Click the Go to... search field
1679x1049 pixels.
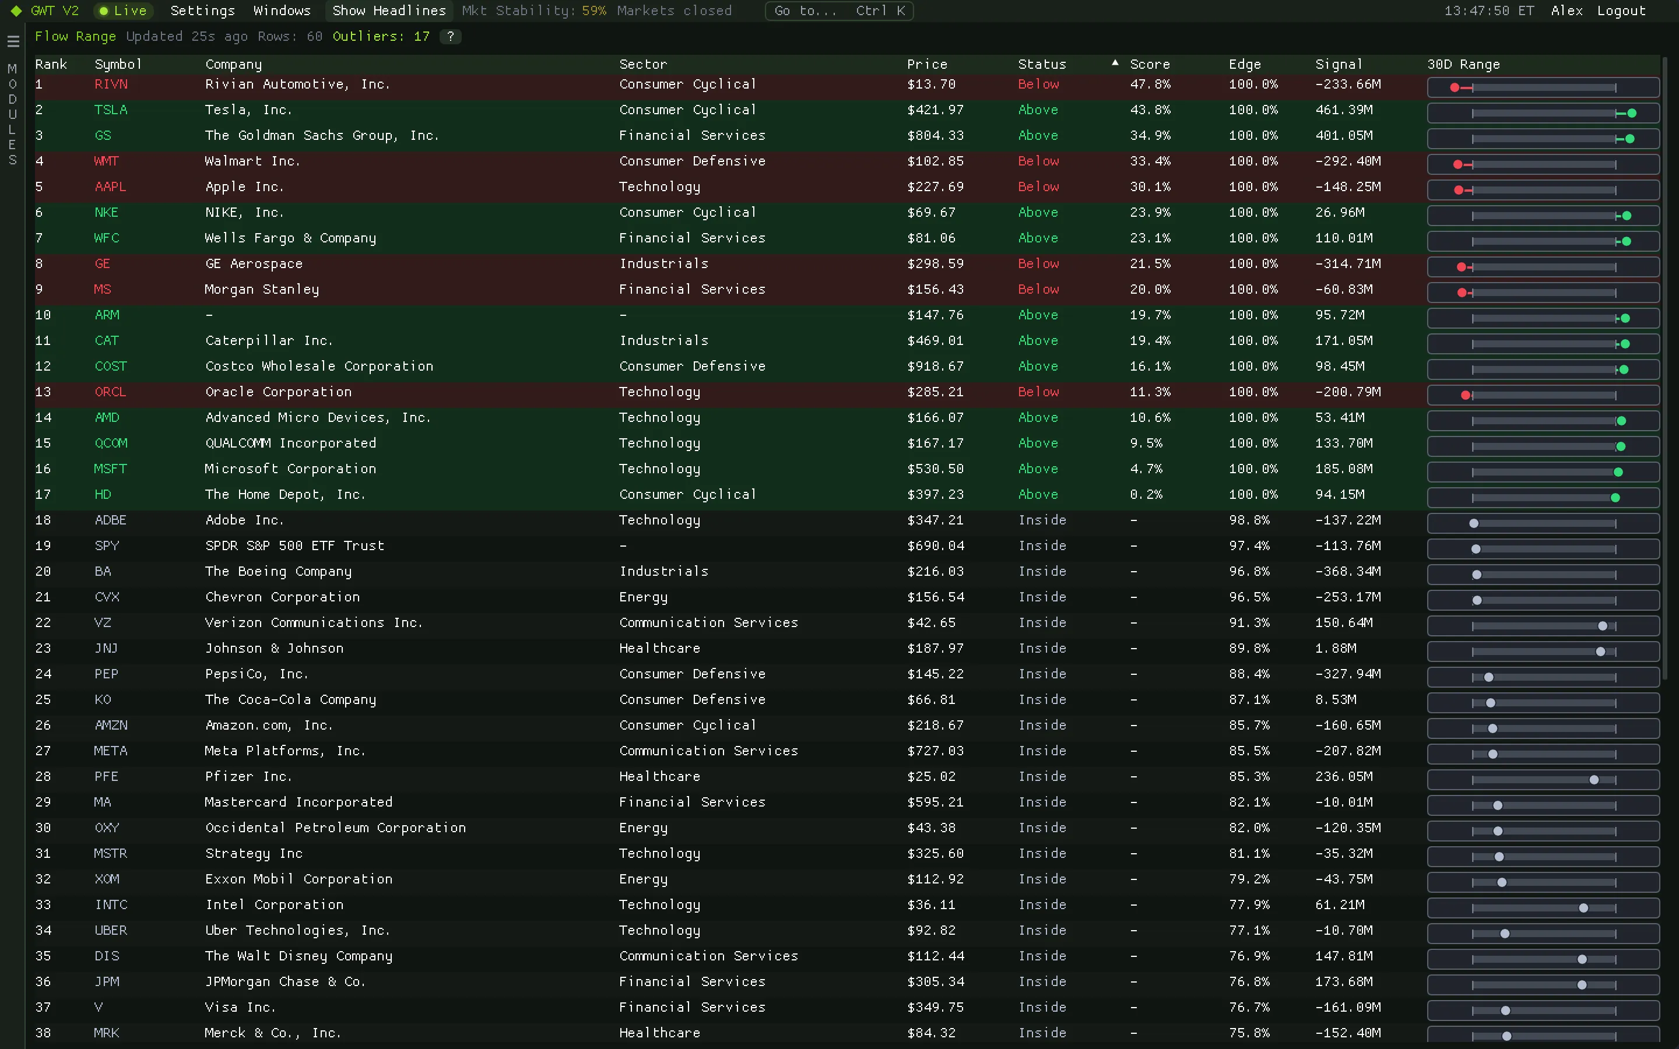click(839, 11)
